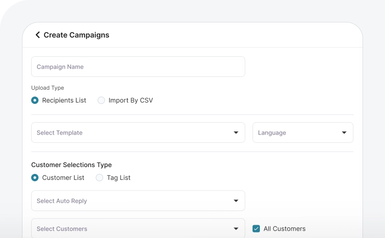The width and height of the screenshot is (385, 238).
Task: Click the Tag List label text
Action: [119, 178]
